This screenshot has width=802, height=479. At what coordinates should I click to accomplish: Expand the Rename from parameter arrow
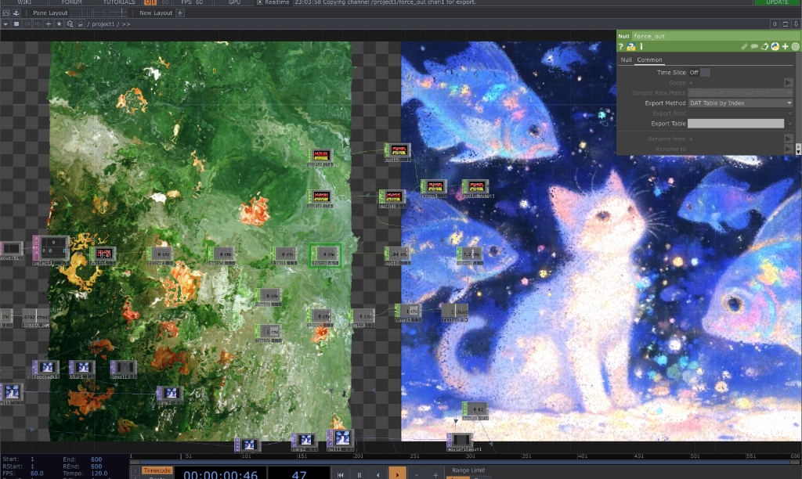tap(788, 139)
